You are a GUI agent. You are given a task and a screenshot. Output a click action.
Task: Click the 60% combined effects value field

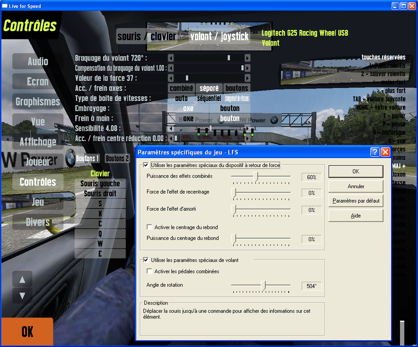click(x=311, y=177)
